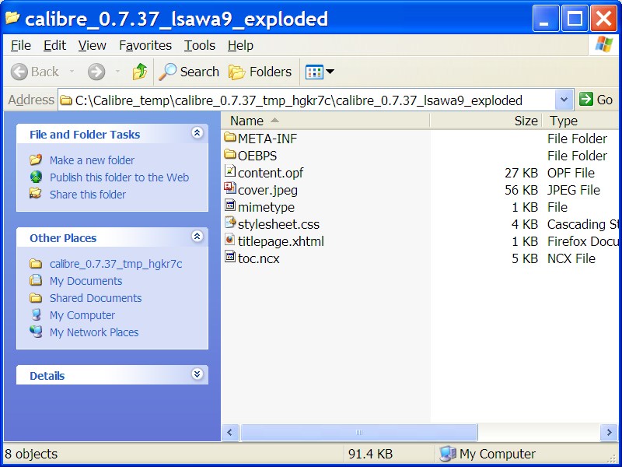
Task: Click the Share this folder icon
Action: 36,194
